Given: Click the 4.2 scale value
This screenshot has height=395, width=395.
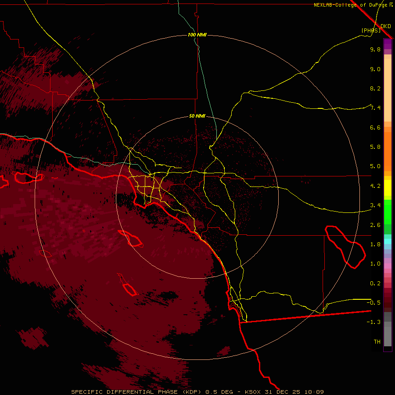Looking at the screenshot, I should 375,186.
